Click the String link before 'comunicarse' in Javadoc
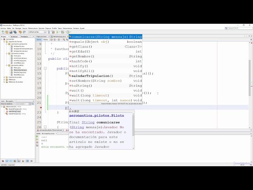 tap(88, 122)
